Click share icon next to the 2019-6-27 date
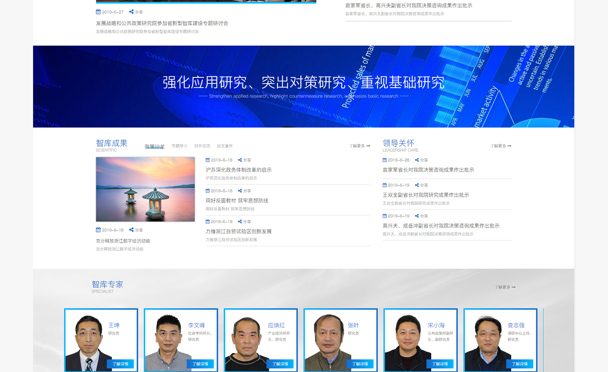Screen dimensions: 608x372 (131, 12)
